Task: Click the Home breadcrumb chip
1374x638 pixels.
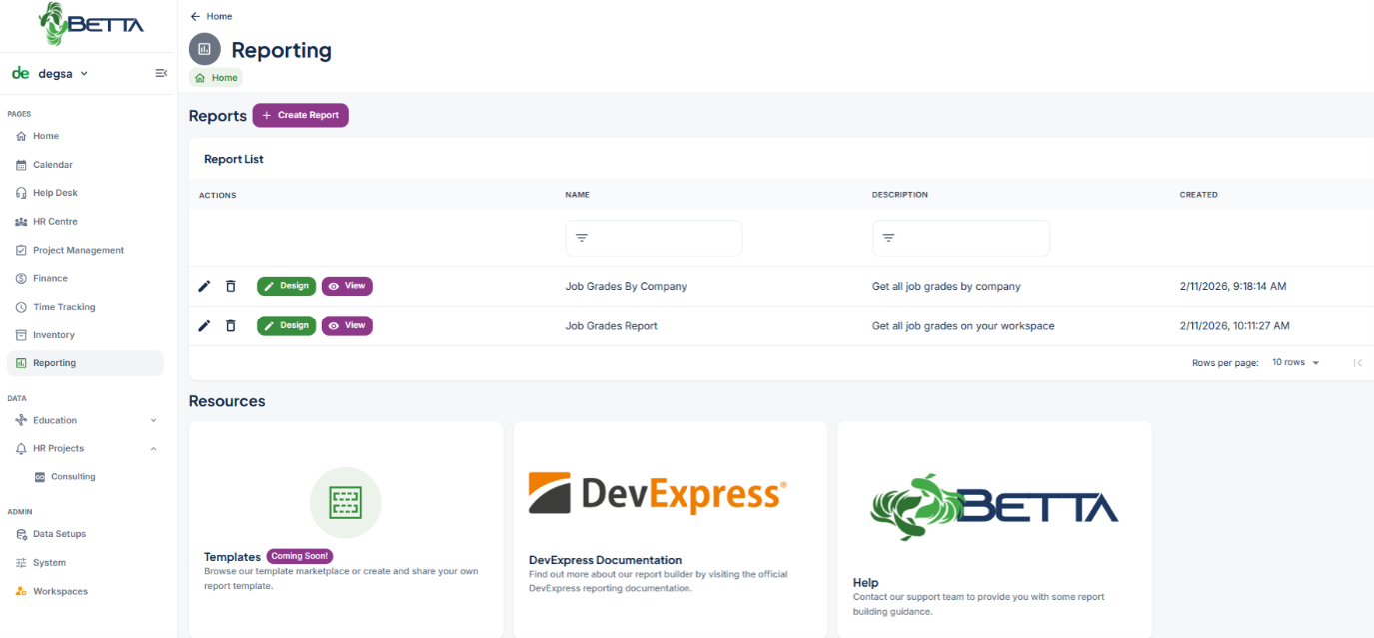Action: tap(216, 78)
